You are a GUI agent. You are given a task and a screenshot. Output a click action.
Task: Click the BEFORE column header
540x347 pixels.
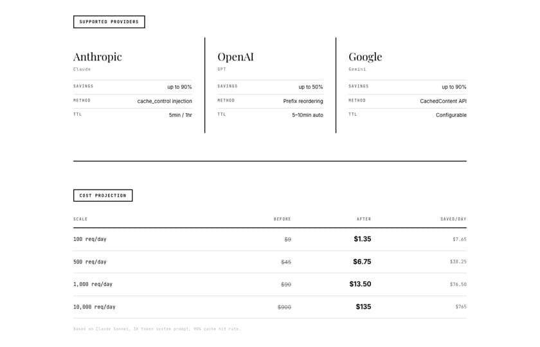282,219
